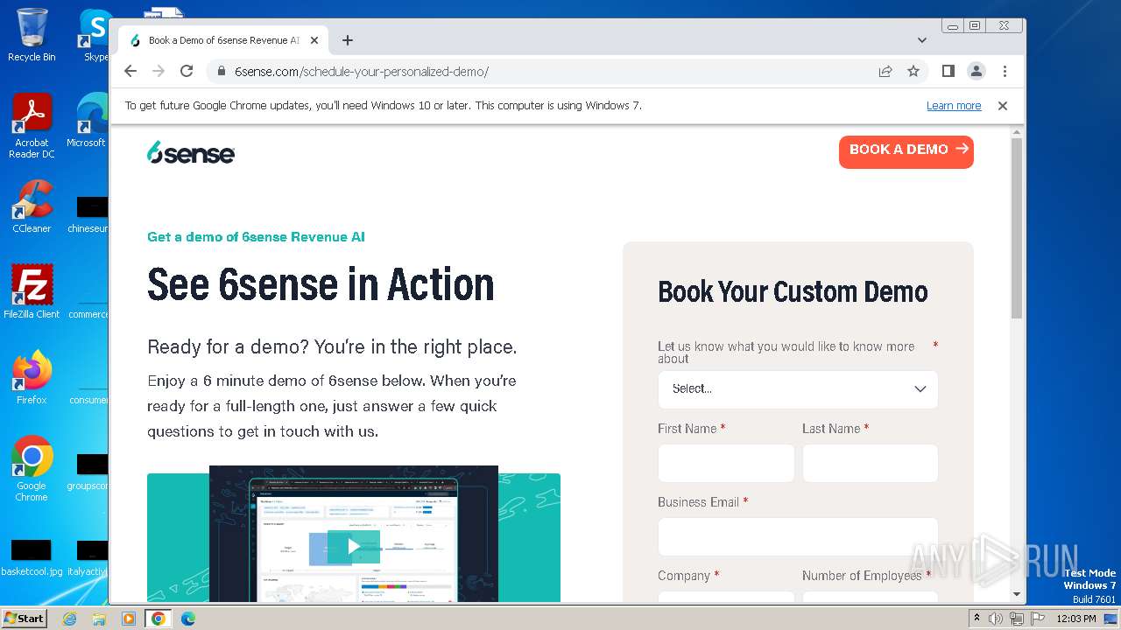Open Chrome side panel

coord(948,72)
